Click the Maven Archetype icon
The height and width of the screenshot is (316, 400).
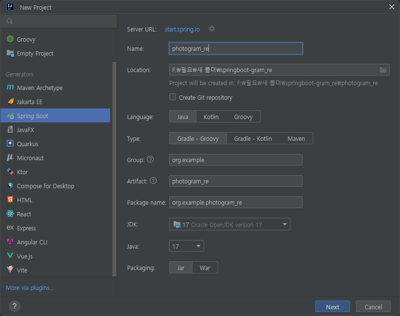pyautogui.click(x=10, y=87)
